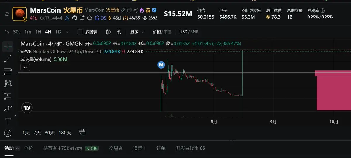Select the 4H timeframe
The width and height of the screenshot is (351, 158).
pyautogui.click(x=48, y=32)
